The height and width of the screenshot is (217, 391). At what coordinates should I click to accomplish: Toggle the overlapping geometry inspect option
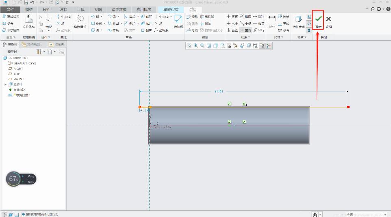point(309,30)
